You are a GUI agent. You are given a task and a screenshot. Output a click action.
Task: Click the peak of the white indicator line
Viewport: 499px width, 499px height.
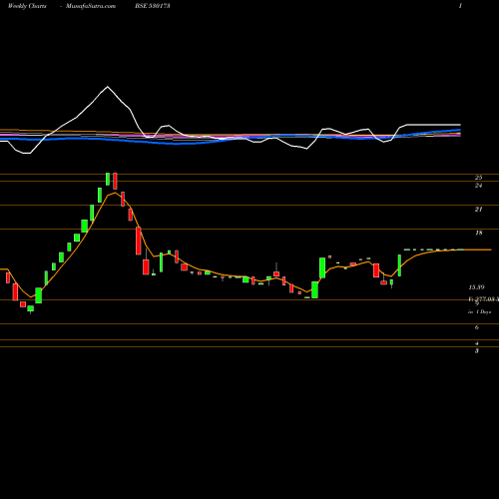coord(107,87)
